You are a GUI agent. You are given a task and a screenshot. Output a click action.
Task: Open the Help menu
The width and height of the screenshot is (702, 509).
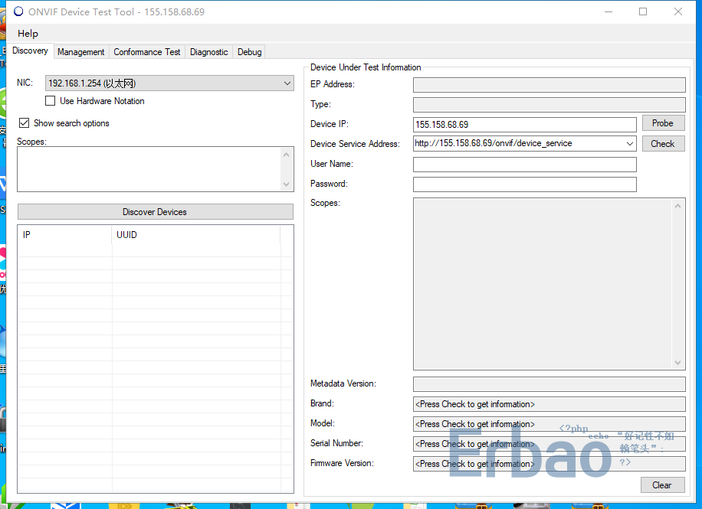28,34
